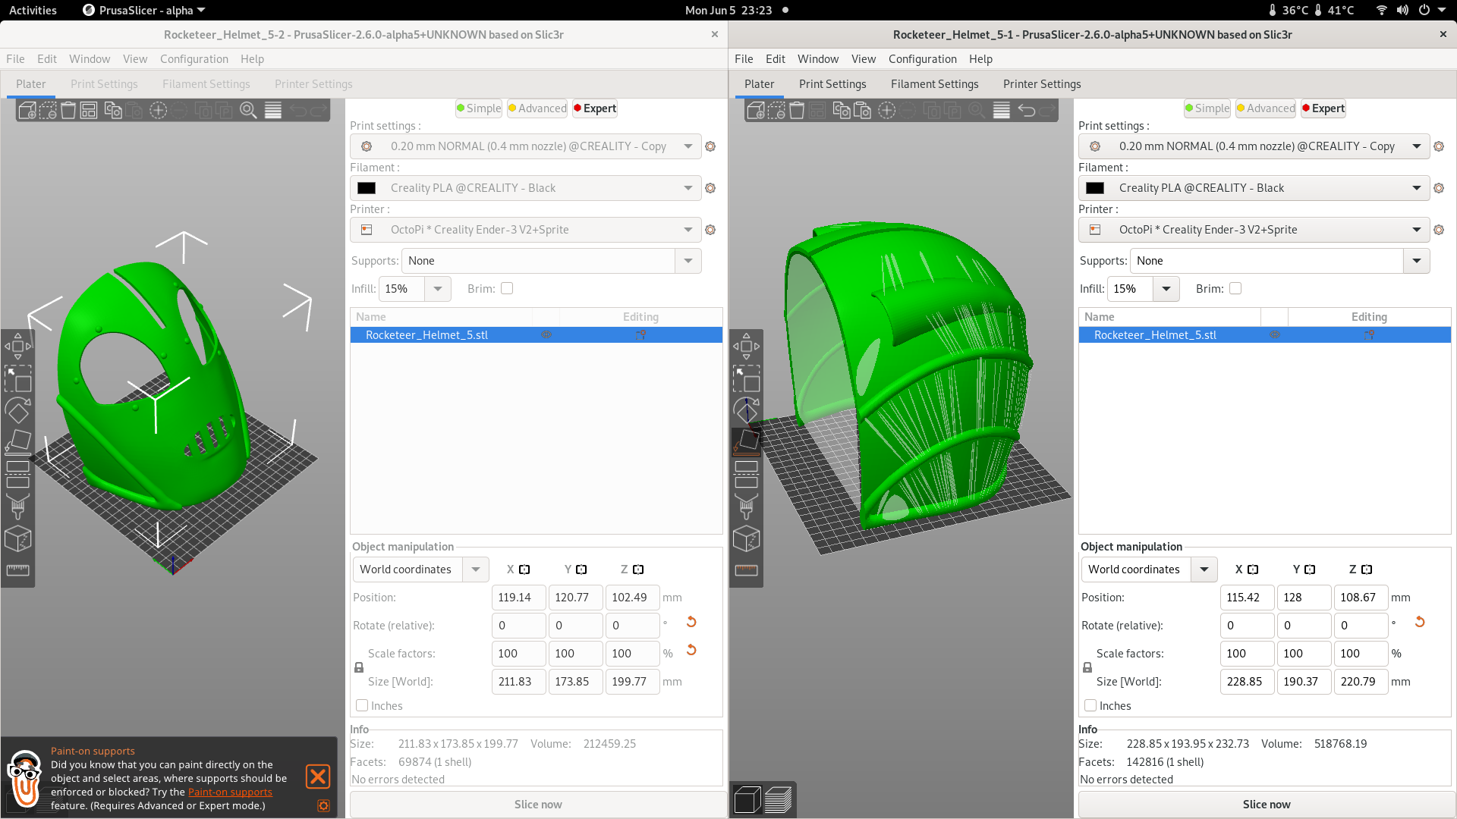Screen dimensions: 1457x819
Task: Switch to Print Settings tab in right window
Action: click(x=832, y=84)
